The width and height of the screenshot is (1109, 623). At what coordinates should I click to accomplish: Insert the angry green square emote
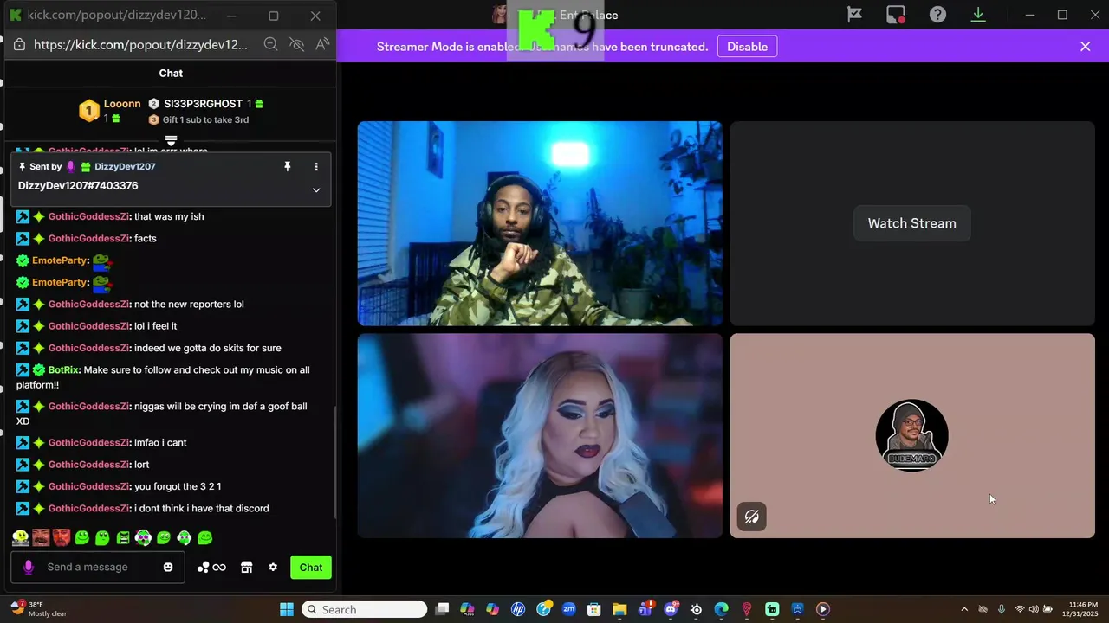pos(123,538)
